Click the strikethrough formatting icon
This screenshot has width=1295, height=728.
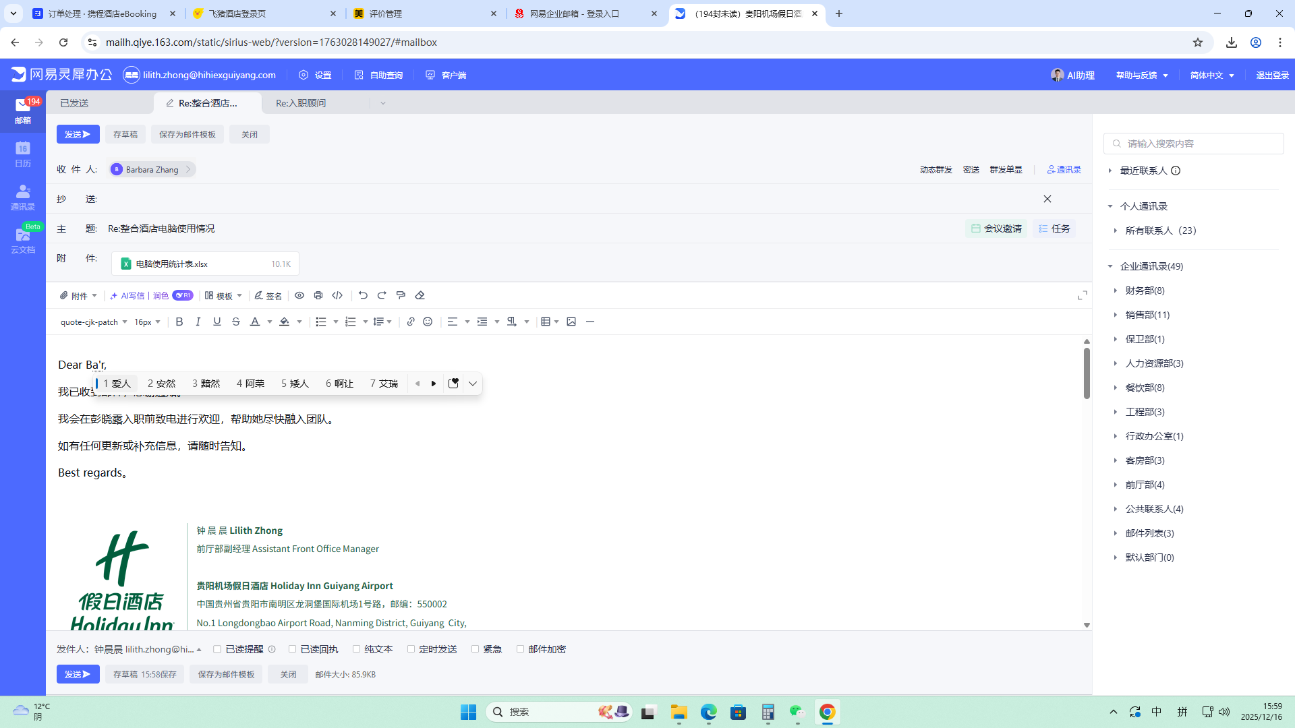(x=236, y=322)
